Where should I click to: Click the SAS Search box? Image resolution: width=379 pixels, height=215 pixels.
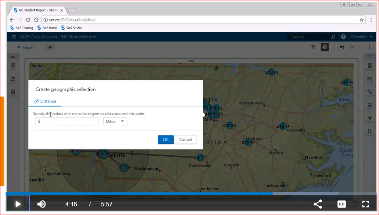point(308,37)
